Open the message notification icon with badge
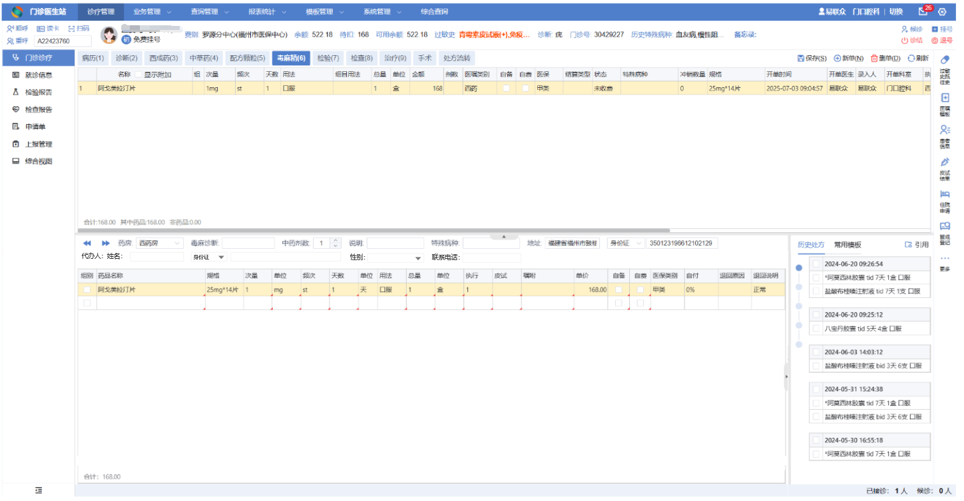Viewport: 964px width, 501px height. tap(924, 11)
